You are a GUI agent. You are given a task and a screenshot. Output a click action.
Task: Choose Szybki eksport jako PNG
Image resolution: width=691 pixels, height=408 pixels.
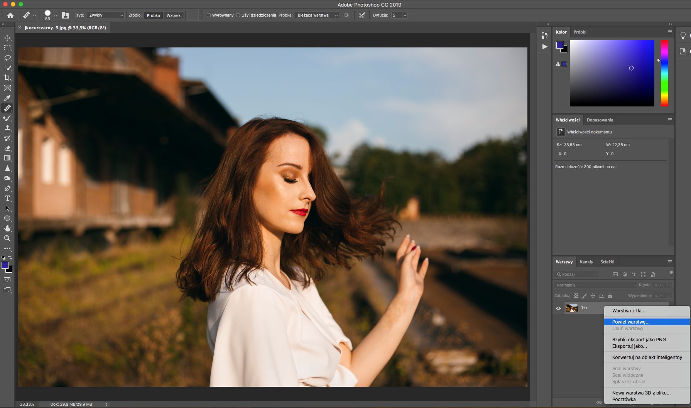click(x=647, y=340)
